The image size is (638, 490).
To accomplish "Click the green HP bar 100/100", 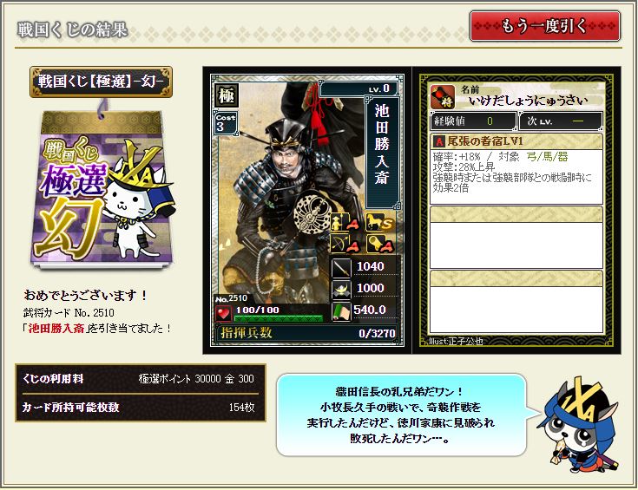I will (279, 318).
